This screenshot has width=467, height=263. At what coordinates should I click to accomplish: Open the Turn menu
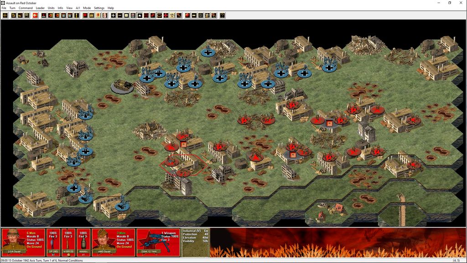[x=12, y=8]
